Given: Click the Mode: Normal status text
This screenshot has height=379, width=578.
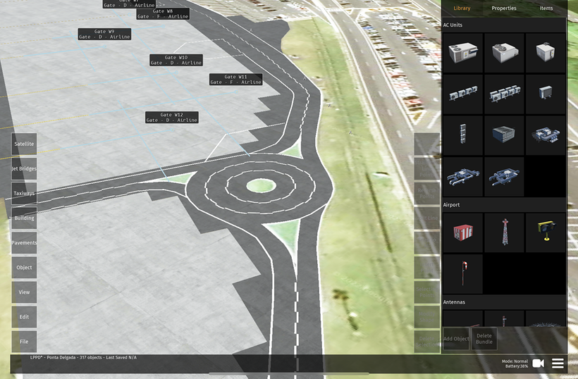Looking at the screenshot, I should [515, 361].
